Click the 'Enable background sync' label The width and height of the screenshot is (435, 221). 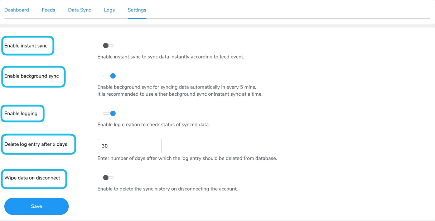(33, 76)
